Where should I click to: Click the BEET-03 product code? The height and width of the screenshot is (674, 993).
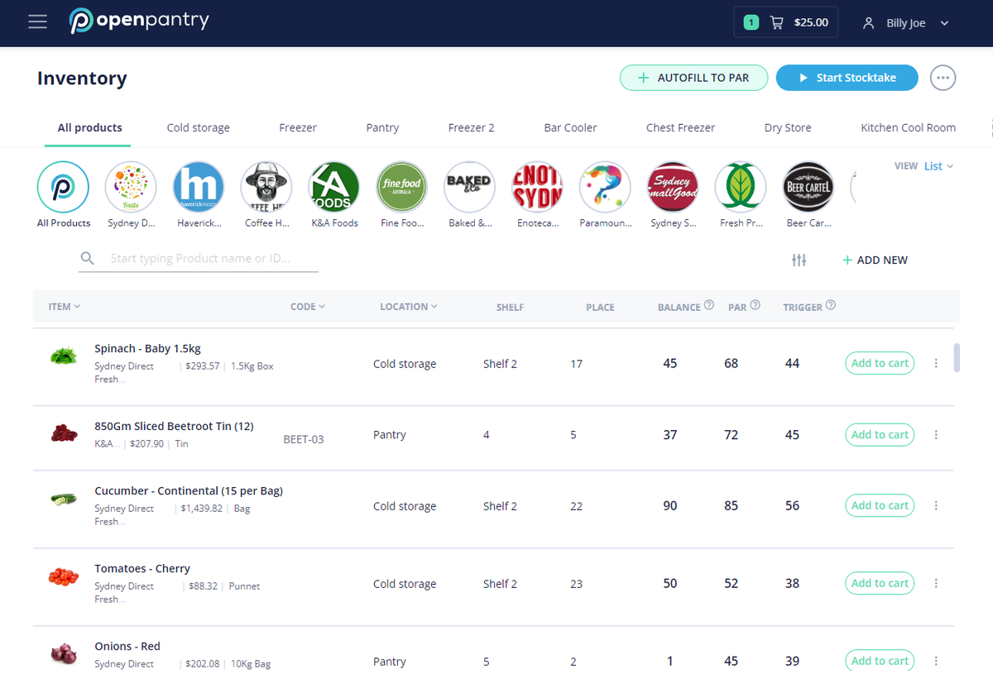tap(304, 440)
